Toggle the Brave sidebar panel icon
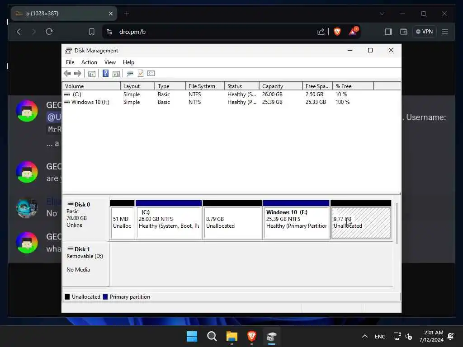The height and width of the screenshot is (347, 463). [388, 32]
